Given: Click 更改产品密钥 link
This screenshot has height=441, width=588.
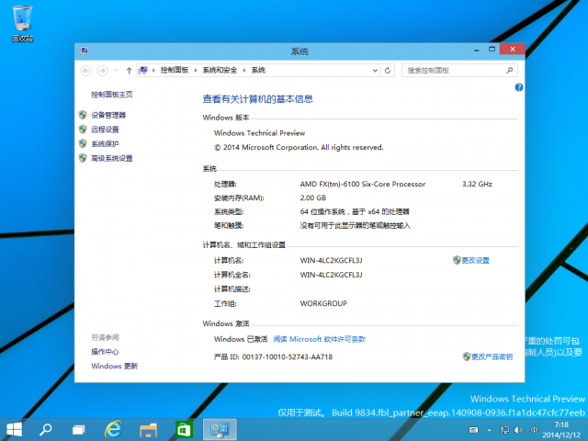Looking at the screenshot, I should point(492,356).
